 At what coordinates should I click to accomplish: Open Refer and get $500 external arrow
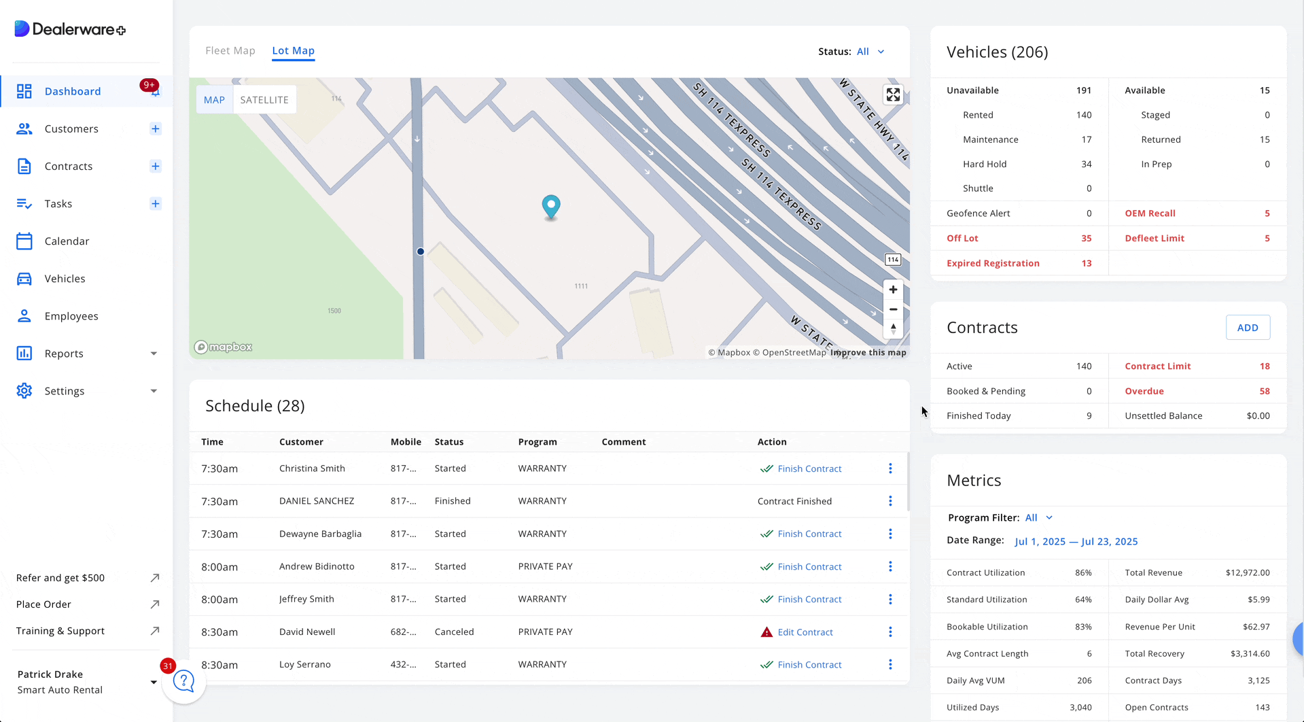155,578
